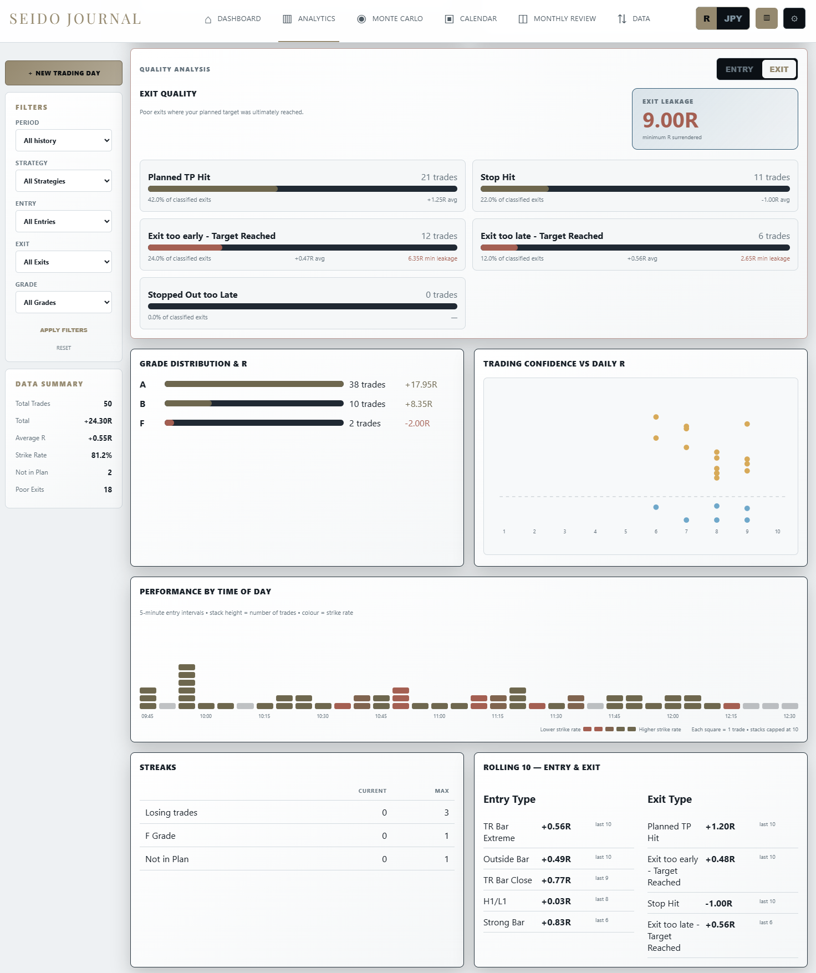Click the Stop Hit -1.00R rolling value
Image resolution: width=816 pixels, height=973 pixels.
pos(719,904)
